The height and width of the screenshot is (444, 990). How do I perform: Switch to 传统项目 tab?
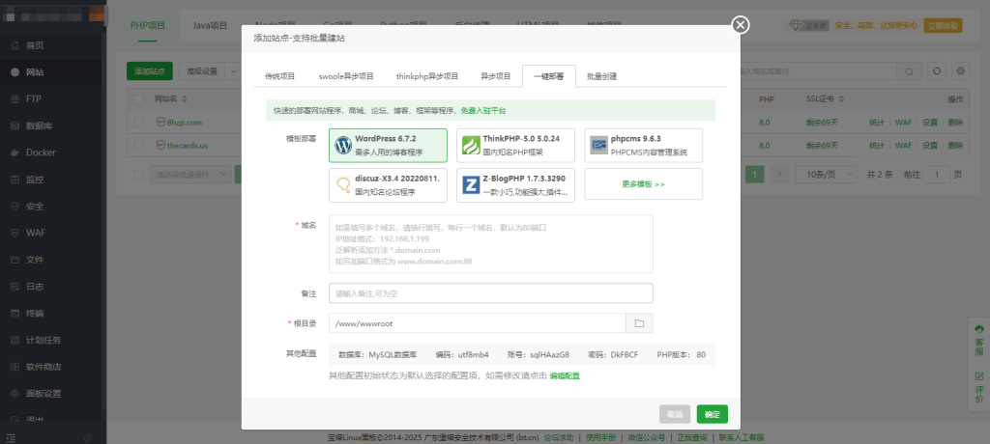pos(279,76)
